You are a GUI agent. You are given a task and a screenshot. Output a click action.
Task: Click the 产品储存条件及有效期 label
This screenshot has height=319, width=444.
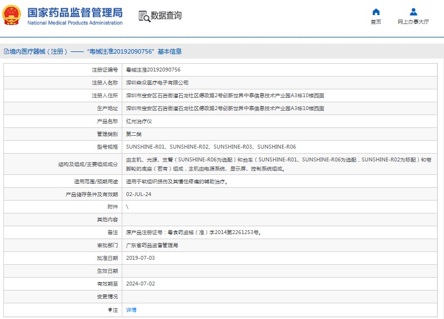[x=92, y=194]
